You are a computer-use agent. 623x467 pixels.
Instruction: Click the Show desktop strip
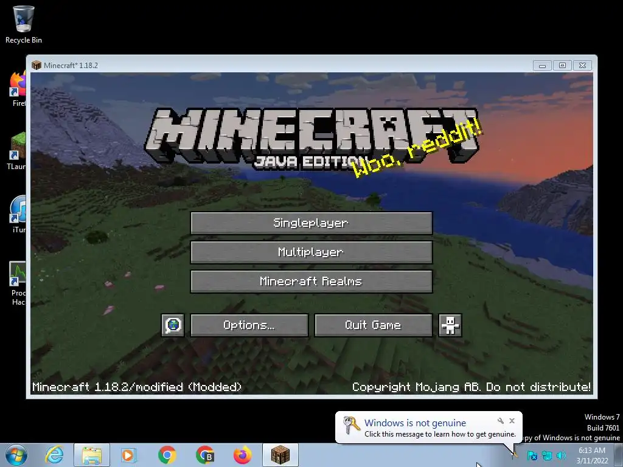pyautogui.click(x=619, y=455)
